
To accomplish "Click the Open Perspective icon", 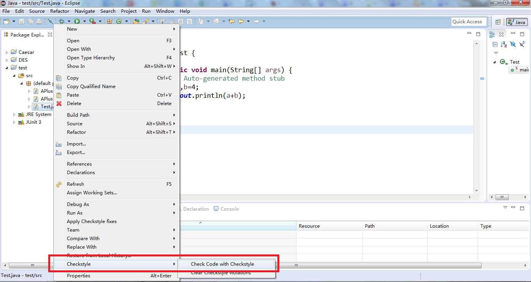I will pos(498,22).
